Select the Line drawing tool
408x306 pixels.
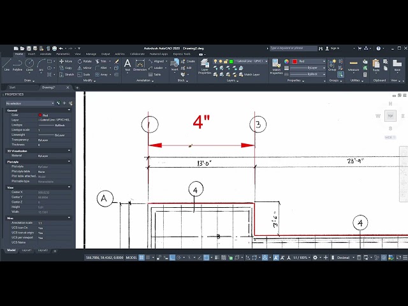point(7,65)
